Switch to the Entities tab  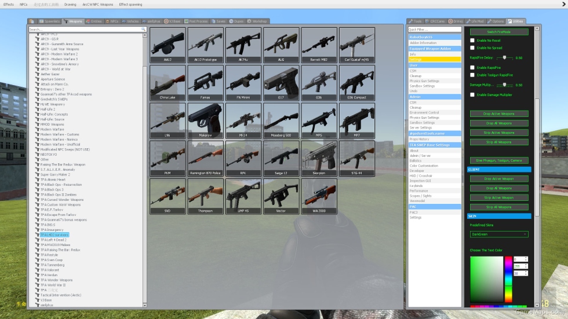(x=94, y=21)
